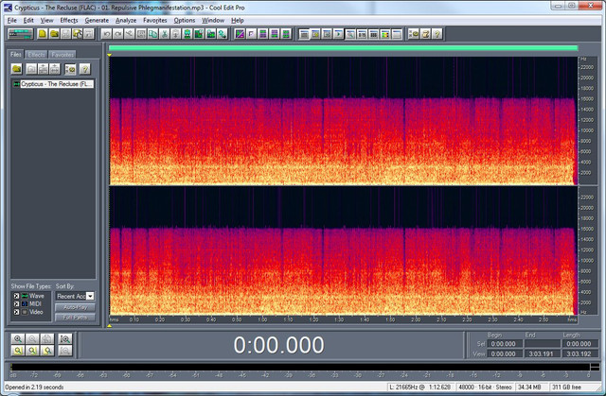
Task: Switch to Multitrack view toggle button
Action: (21, 34)
